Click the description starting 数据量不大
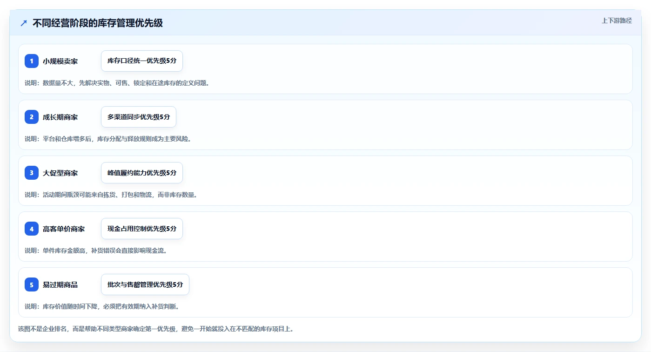This screenshot has height=352, width=651. click(117, 83)
